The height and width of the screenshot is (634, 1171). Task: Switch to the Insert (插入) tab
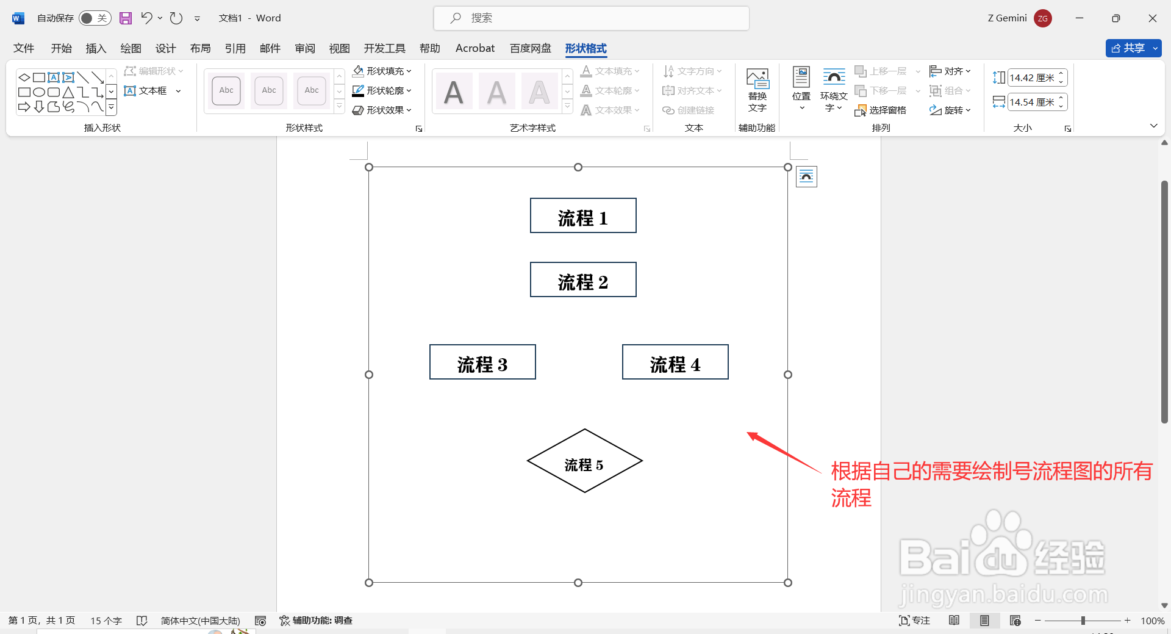tap(96, 48)
